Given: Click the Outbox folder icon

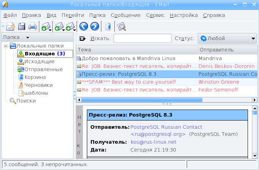Looking at the screenshot, I should tap(21, 62).
